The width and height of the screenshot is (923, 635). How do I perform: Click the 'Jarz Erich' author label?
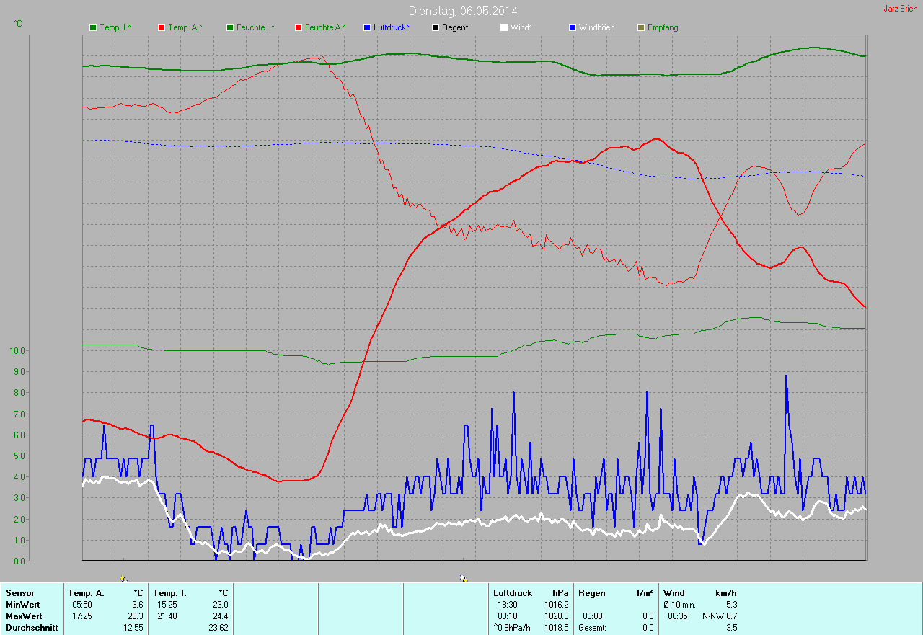tap(901, 9)
